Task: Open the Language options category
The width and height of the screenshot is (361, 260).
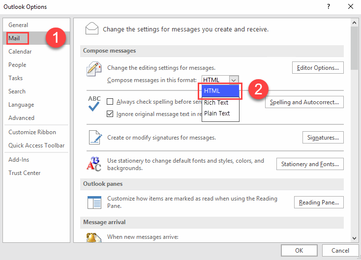Action: tap(36, 105)
